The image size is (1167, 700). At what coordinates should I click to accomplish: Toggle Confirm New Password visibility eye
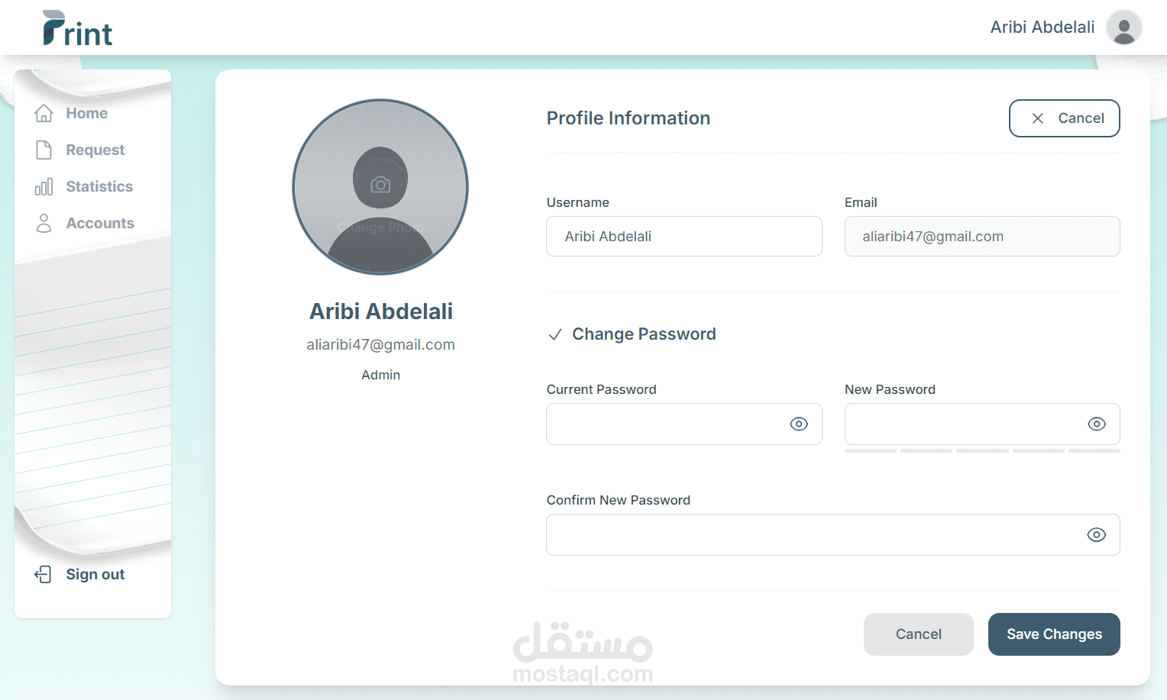tap(1097, 534)
